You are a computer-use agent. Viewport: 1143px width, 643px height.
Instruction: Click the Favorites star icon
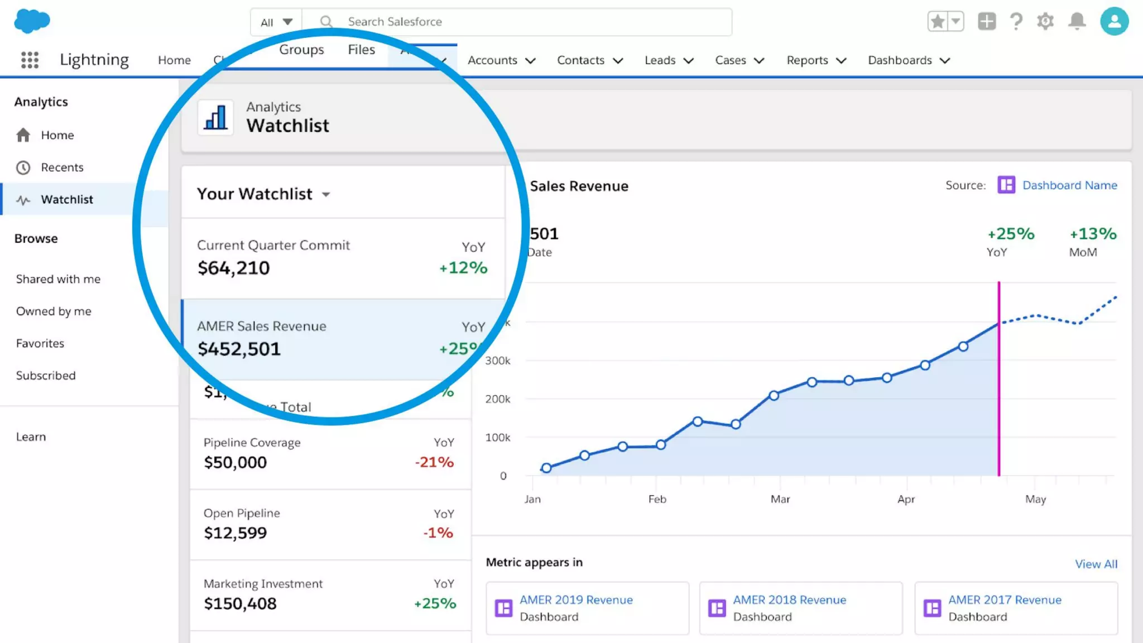click(x=938, y=22)
